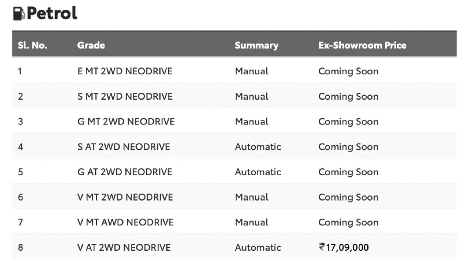Click the V MT 2WD NEODRIVE grade
This screenshot has width=461, height=259.
coord(125,197)
